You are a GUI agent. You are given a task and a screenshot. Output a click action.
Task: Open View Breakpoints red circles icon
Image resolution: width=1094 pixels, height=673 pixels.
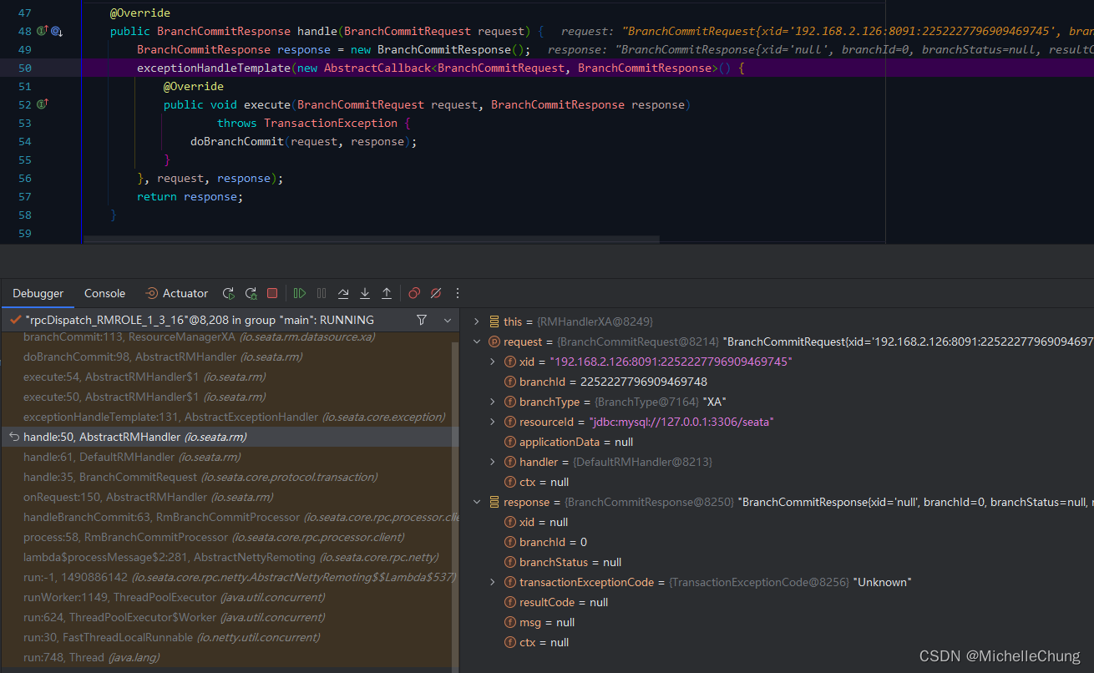pyautogui.click(x=414, y=293)
